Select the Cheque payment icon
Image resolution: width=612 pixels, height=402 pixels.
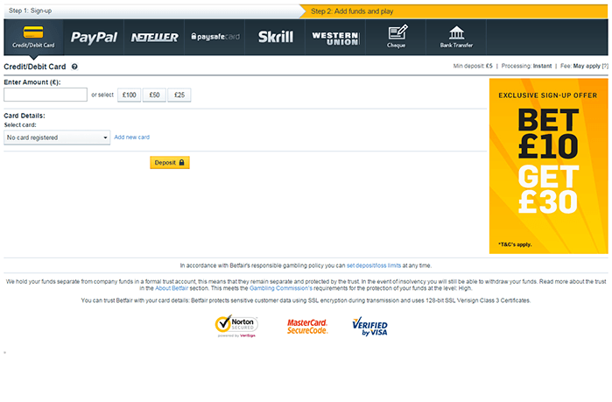396,37
